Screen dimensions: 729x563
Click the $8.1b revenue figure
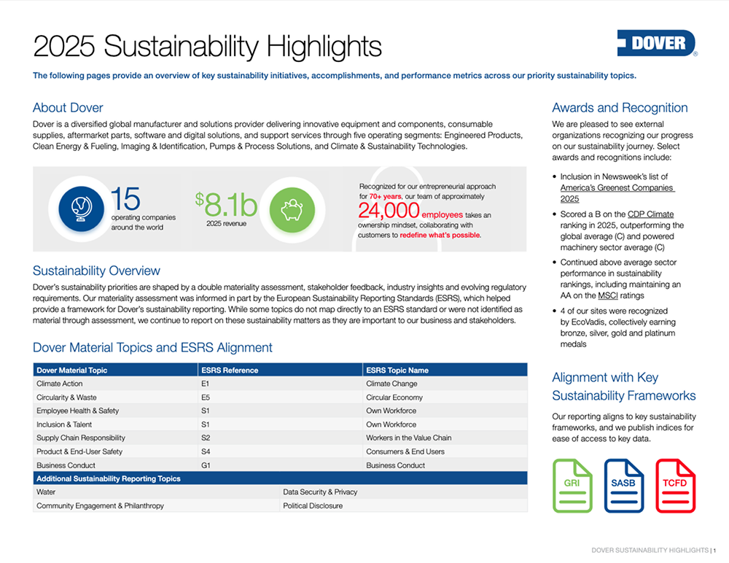[226, 205]
